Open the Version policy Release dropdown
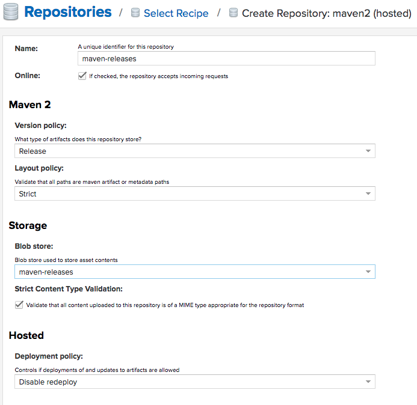Screen dimensions: 417x405 195,151
